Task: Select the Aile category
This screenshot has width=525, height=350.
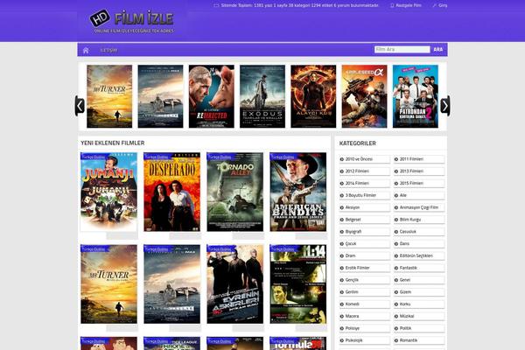Action: point(419,195)
